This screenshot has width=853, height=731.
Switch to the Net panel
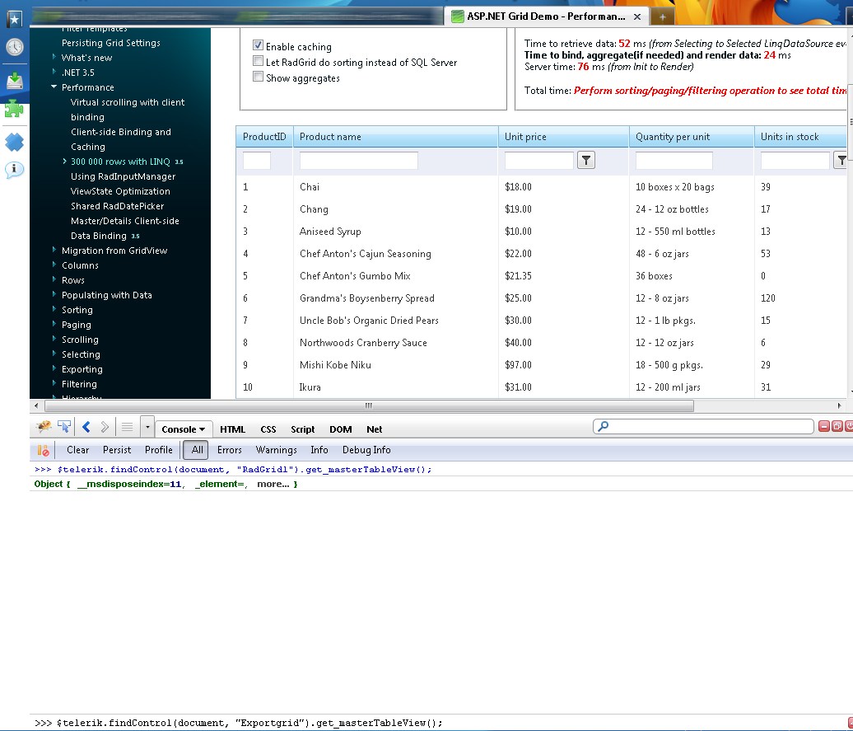click(x=375, y=429)
